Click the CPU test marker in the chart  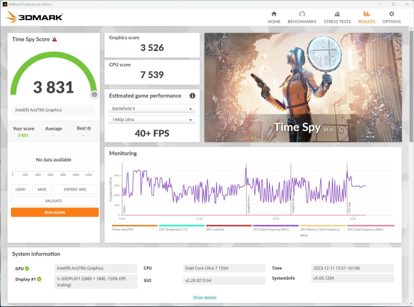coord(349,208)
